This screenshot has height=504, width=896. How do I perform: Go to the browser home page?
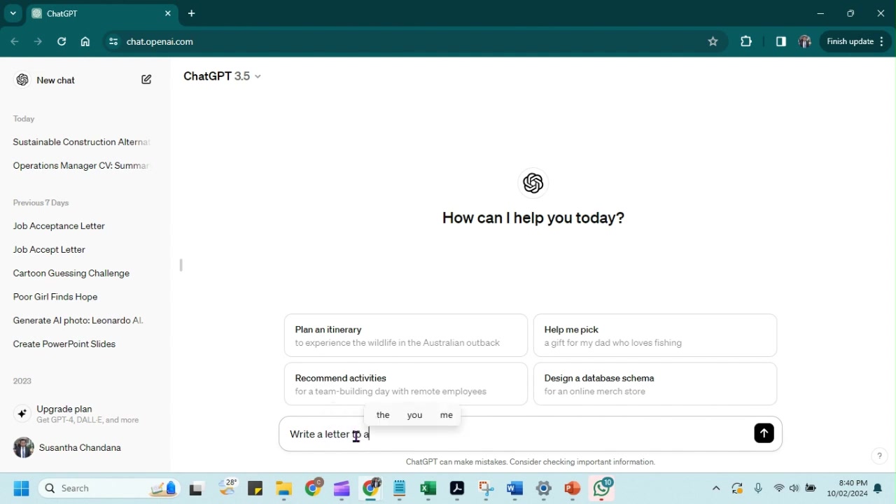pyautogui.click(x=85, y=41)
